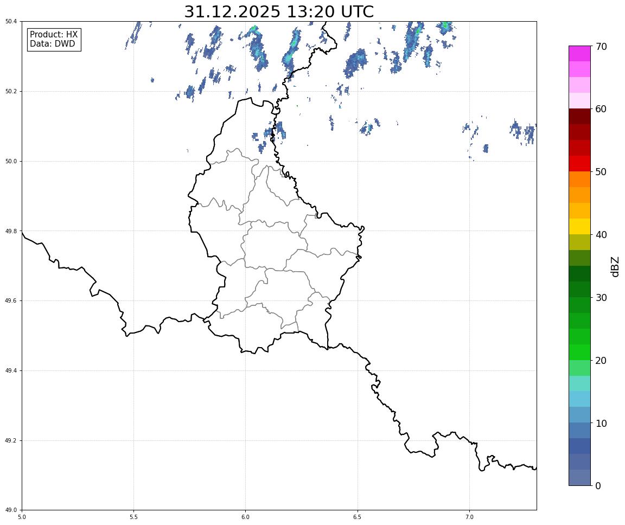Viewport: 625px width, 525px height.
Task: Click the latitude axis label 49.0
Action: tap(11, 510)
